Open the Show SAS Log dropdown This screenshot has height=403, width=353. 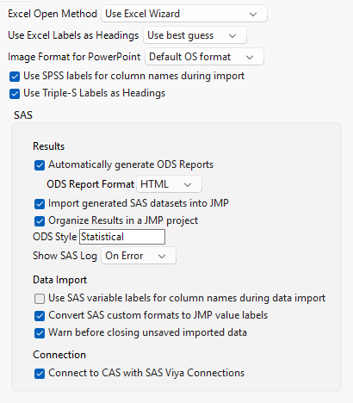139,256
